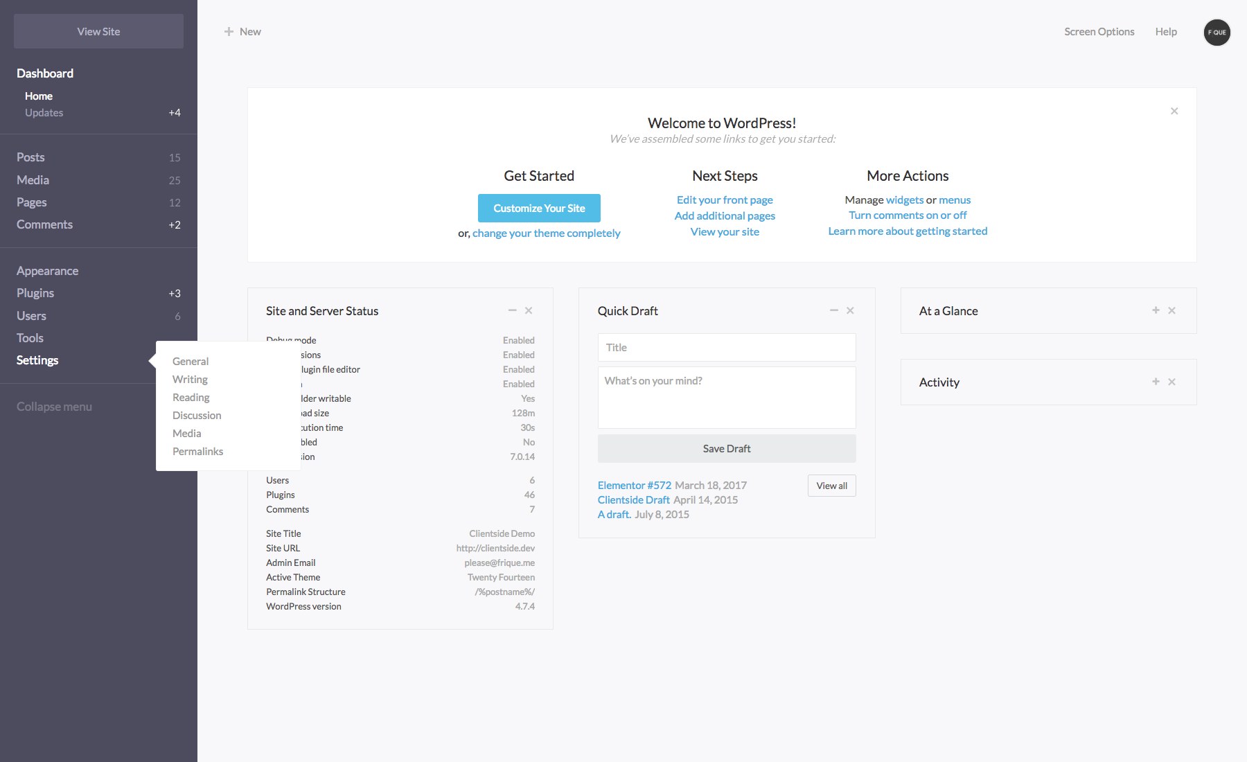Open the 'A draft.' link

614,515
